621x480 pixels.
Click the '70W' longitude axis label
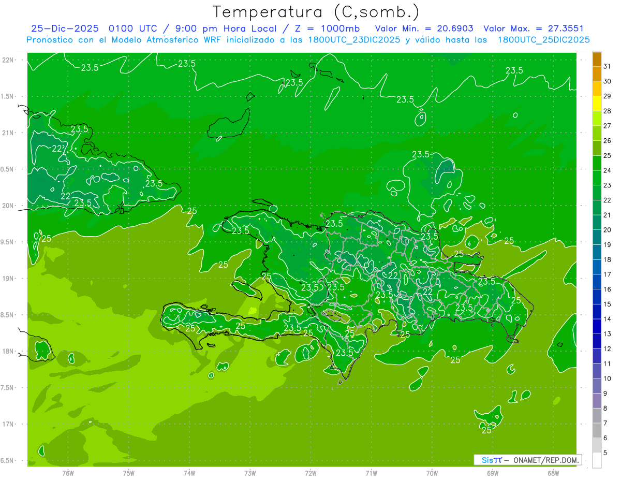click(x=432, y=473)
